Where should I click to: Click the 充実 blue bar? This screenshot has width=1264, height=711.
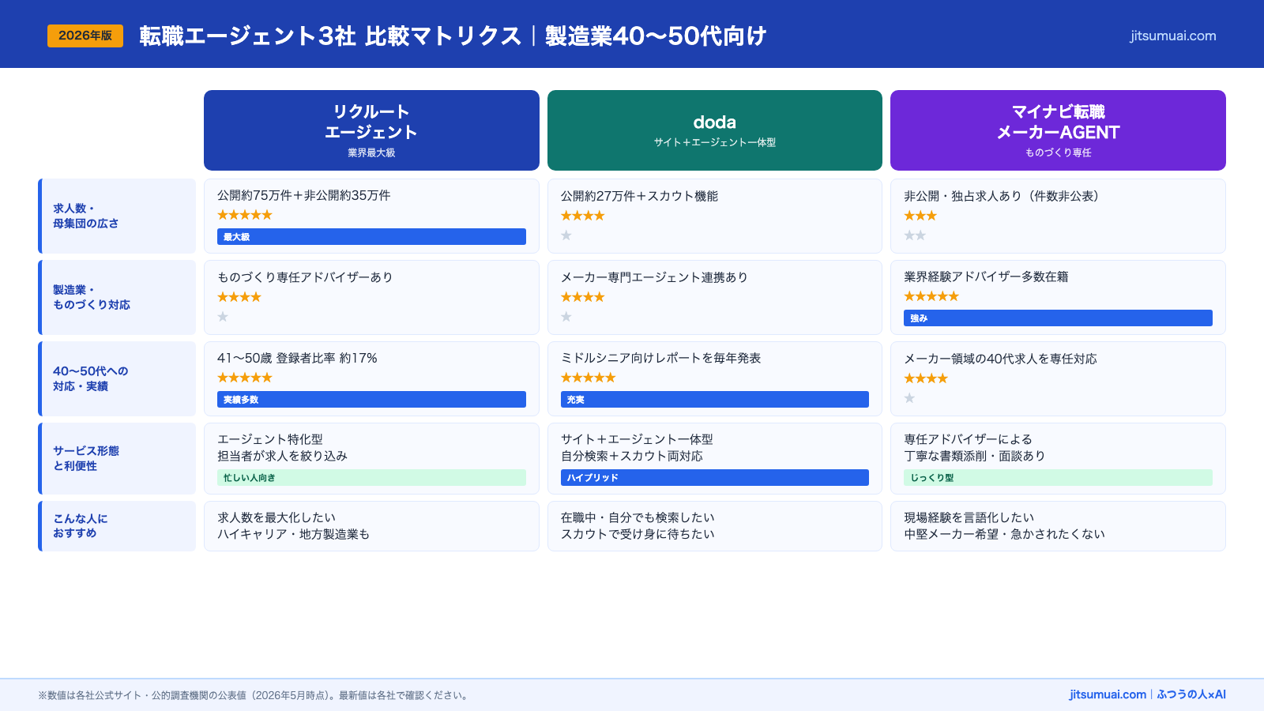coord(715,399)
